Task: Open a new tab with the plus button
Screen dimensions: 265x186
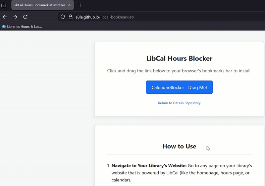Action: [80, 5]
